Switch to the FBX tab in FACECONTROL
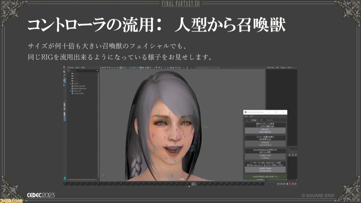Viewport: 361px width, 203px height. coord(261,120)
